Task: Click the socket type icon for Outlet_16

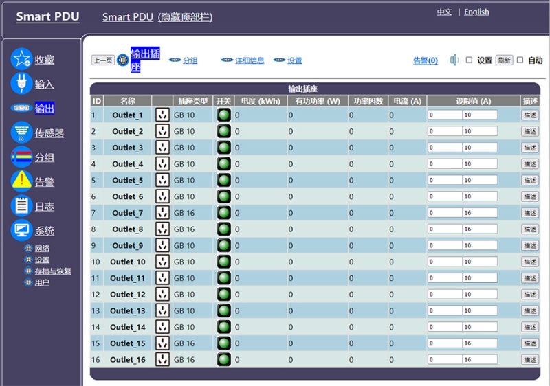Action: [162, 359]
